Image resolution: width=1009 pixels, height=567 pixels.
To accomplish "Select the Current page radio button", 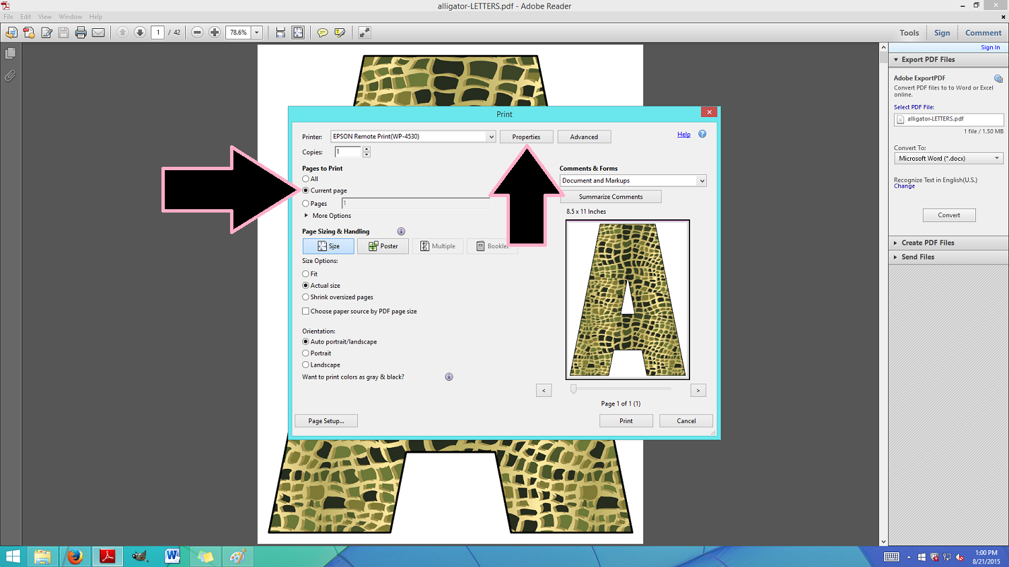I will coord(305,190).
